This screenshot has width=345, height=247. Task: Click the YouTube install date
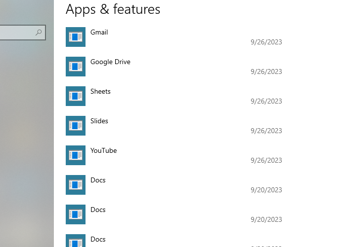[x=266, y=160]
